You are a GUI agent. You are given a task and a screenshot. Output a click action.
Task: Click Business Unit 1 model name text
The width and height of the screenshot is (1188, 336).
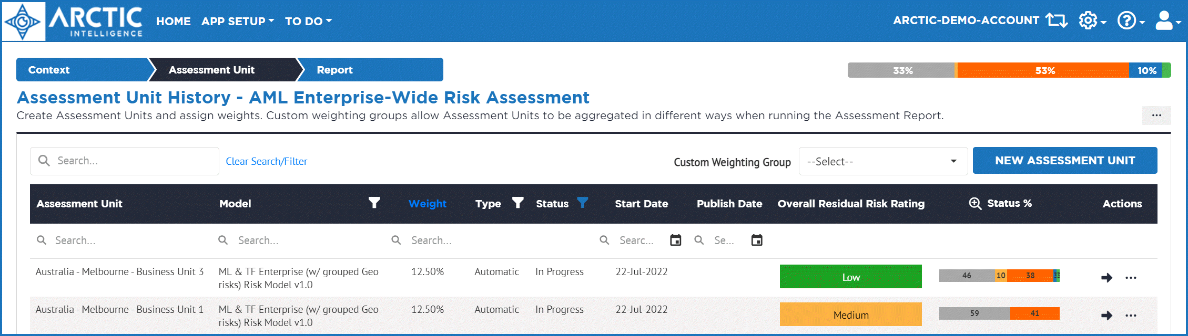[x=298, y=316]
